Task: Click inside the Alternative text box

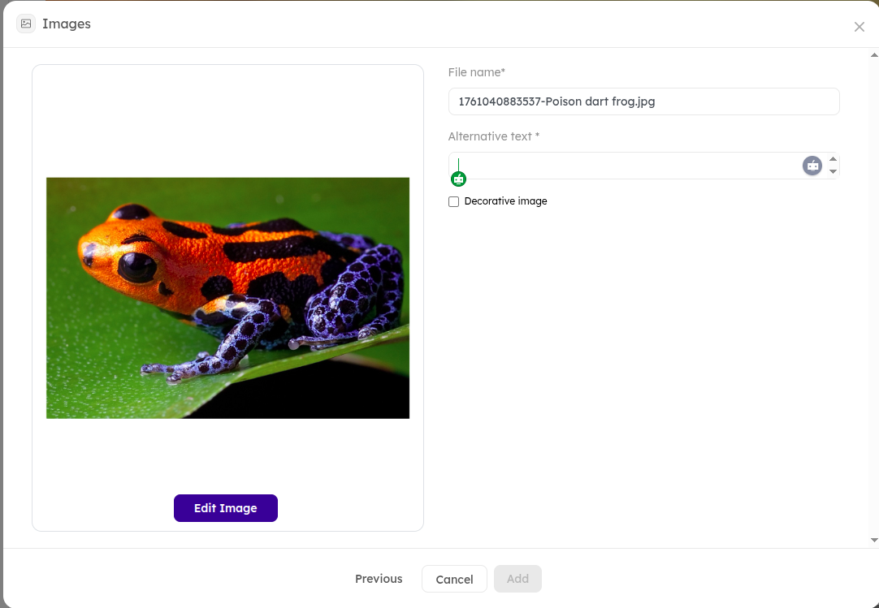Action: pyautogui.click(x=626, y=166)
